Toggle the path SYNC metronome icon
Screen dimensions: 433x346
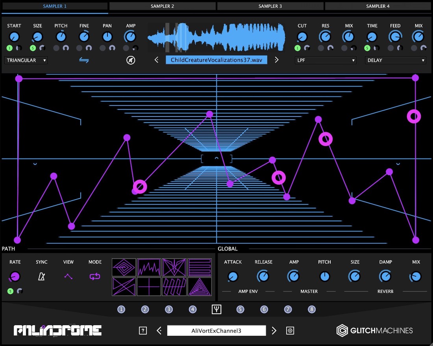click(41, 276)
